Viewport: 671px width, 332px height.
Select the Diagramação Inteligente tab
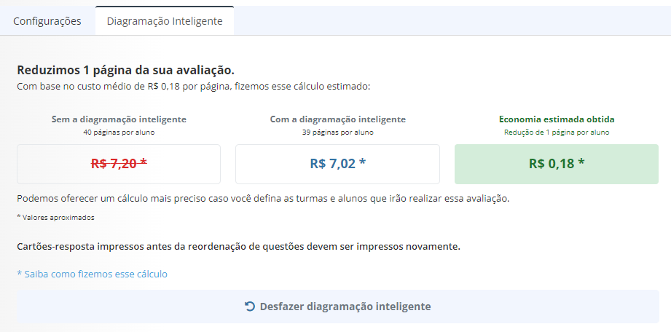click(x=165, y=21)
